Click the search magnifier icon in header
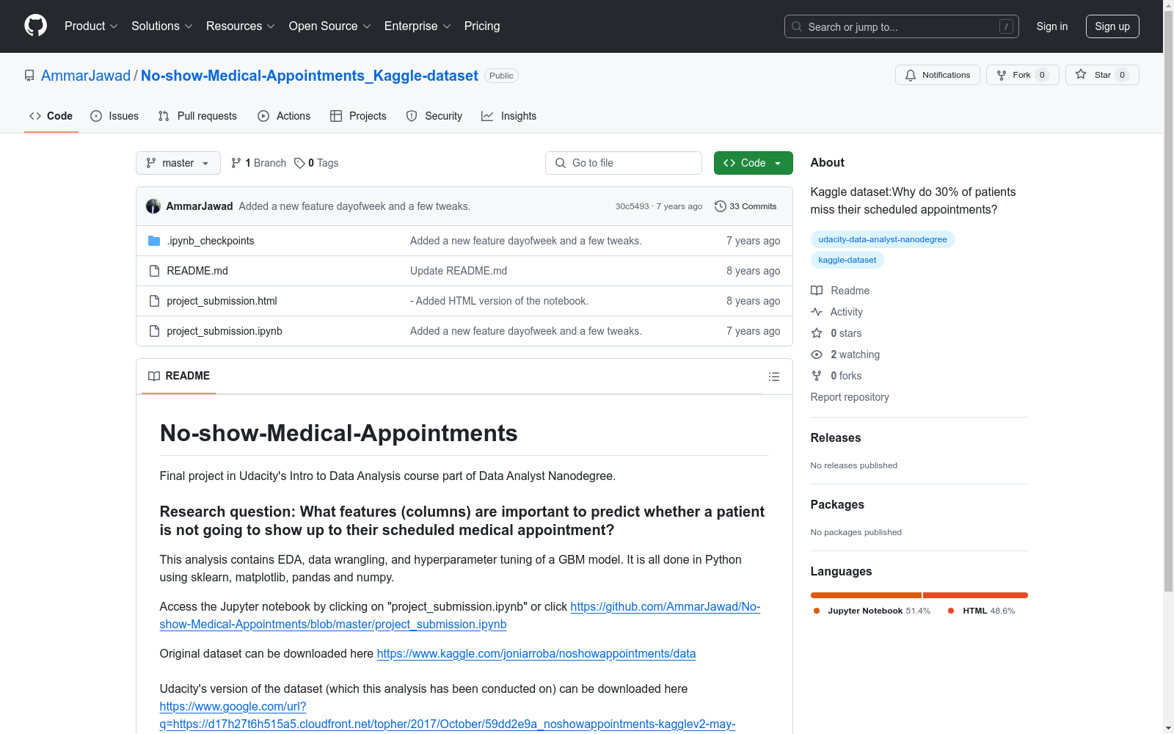 pyautogui.click(x=797, y=26)
